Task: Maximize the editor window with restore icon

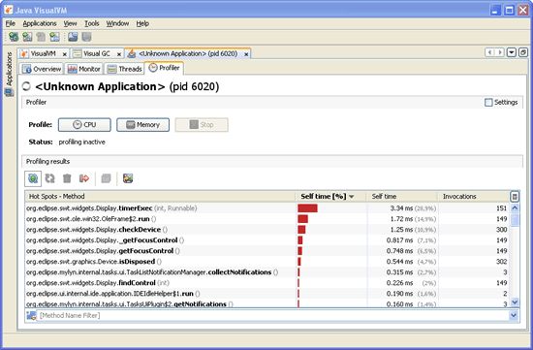Action: (523, 52)
